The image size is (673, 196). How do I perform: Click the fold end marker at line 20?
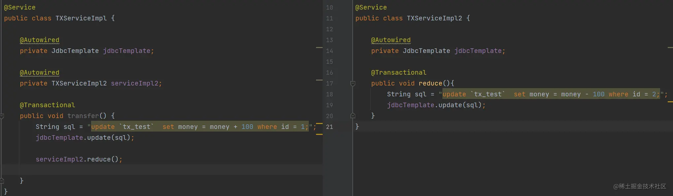[x=353, y=116]
